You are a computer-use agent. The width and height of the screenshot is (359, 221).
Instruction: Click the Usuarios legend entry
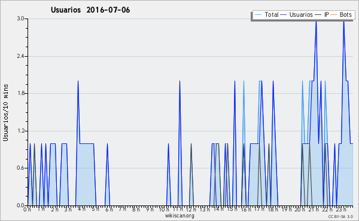click(x=297, y=14)
